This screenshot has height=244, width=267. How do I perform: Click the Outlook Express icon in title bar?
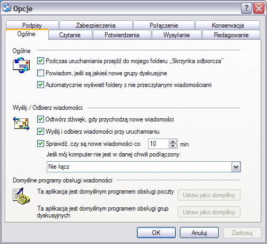click(x=7, y=8)
